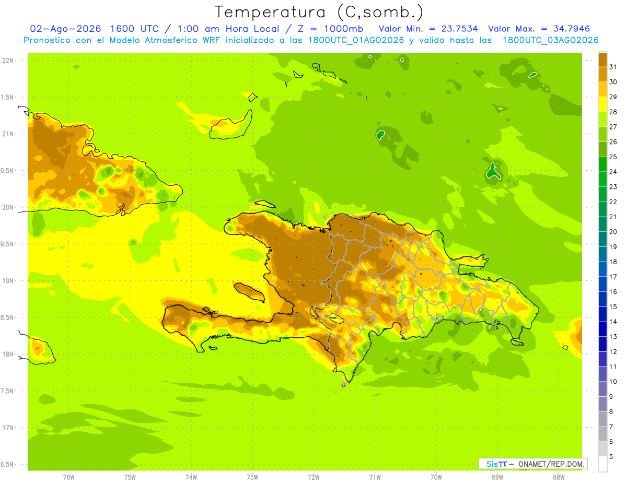Click the legend value "25"

(613, 157)
